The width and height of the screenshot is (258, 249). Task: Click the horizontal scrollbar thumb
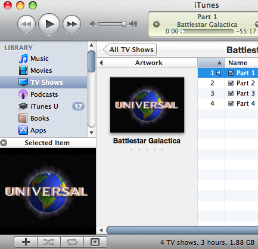[182, 230]
